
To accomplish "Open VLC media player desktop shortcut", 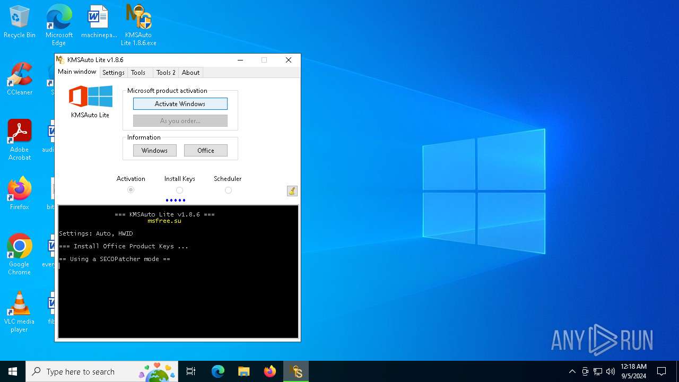I will coord(20,312).
